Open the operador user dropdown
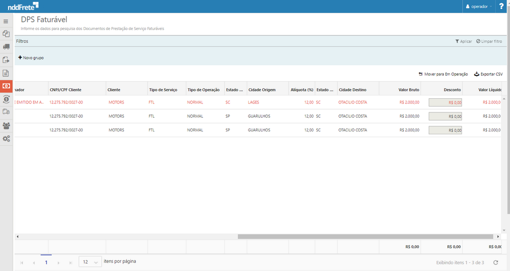 [479, 7]
